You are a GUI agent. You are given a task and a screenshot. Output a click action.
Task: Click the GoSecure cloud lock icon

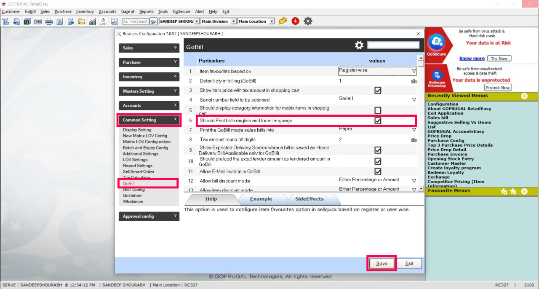coord(436,41)
